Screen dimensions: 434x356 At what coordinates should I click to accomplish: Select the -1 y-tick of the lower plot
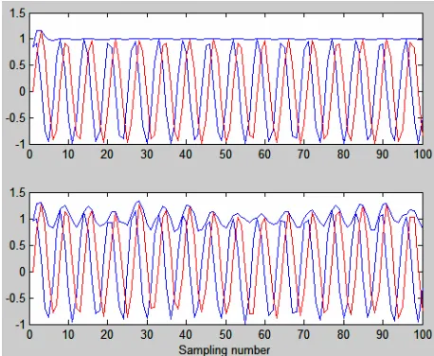pos(20,324)
